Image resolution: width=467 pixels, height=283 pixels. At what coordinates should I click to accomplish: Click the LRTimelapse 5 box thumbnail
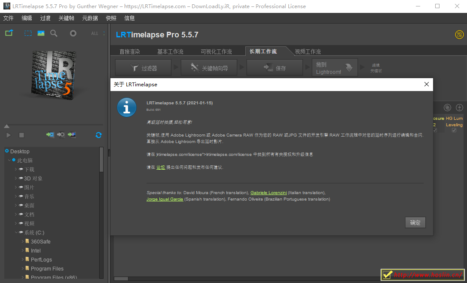coord(53,75)
